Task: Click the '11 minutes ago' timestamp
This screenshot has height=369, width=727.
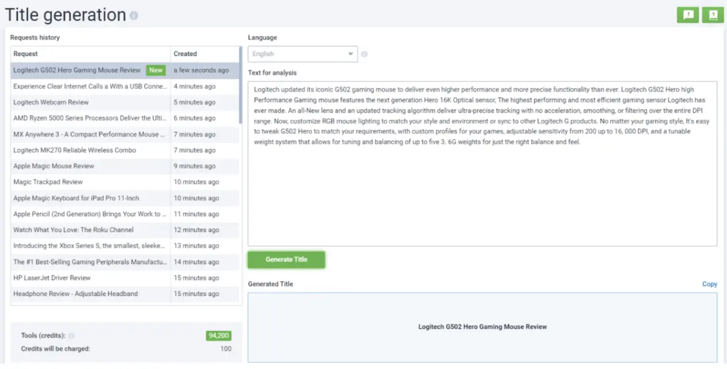Action: (x=197, y=214)
